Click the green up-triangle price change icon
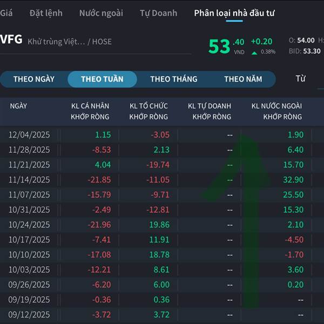324x324 pixels. click(254, 52)
